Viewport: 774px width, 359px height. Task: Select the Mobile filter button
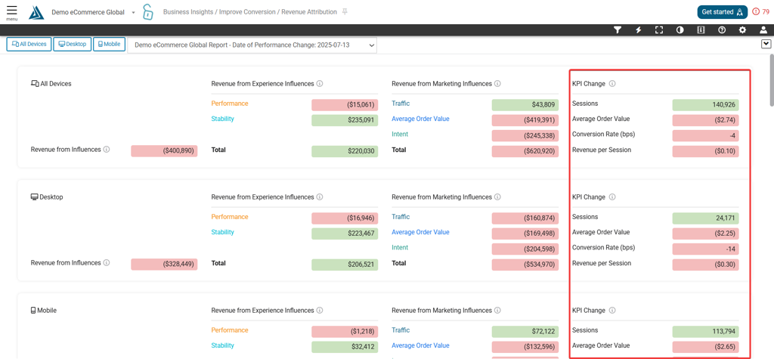coord(109,44)
